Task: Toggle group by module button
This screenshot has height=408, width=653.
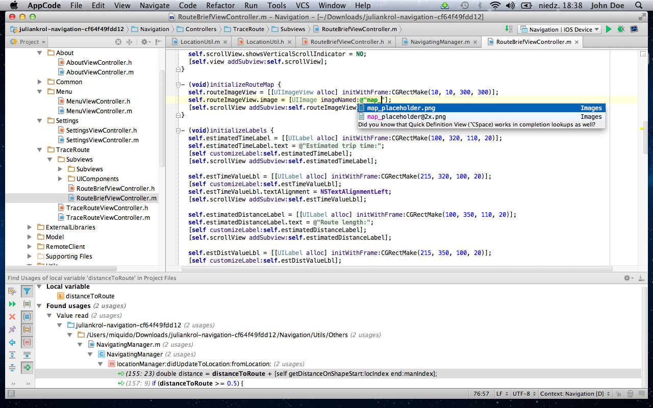Action: (27, 317)
